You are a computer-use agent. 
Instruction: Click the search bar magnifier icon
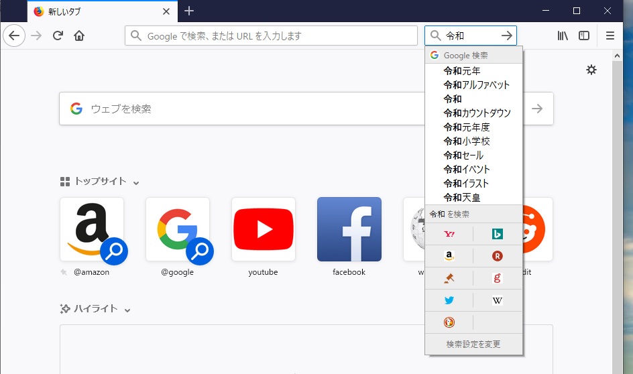pos(435,36)
